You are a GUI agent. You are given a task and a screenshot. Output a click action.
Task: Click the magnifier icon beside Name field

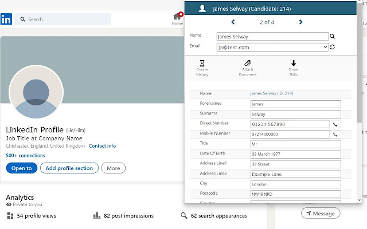click(x=332, y=37)
